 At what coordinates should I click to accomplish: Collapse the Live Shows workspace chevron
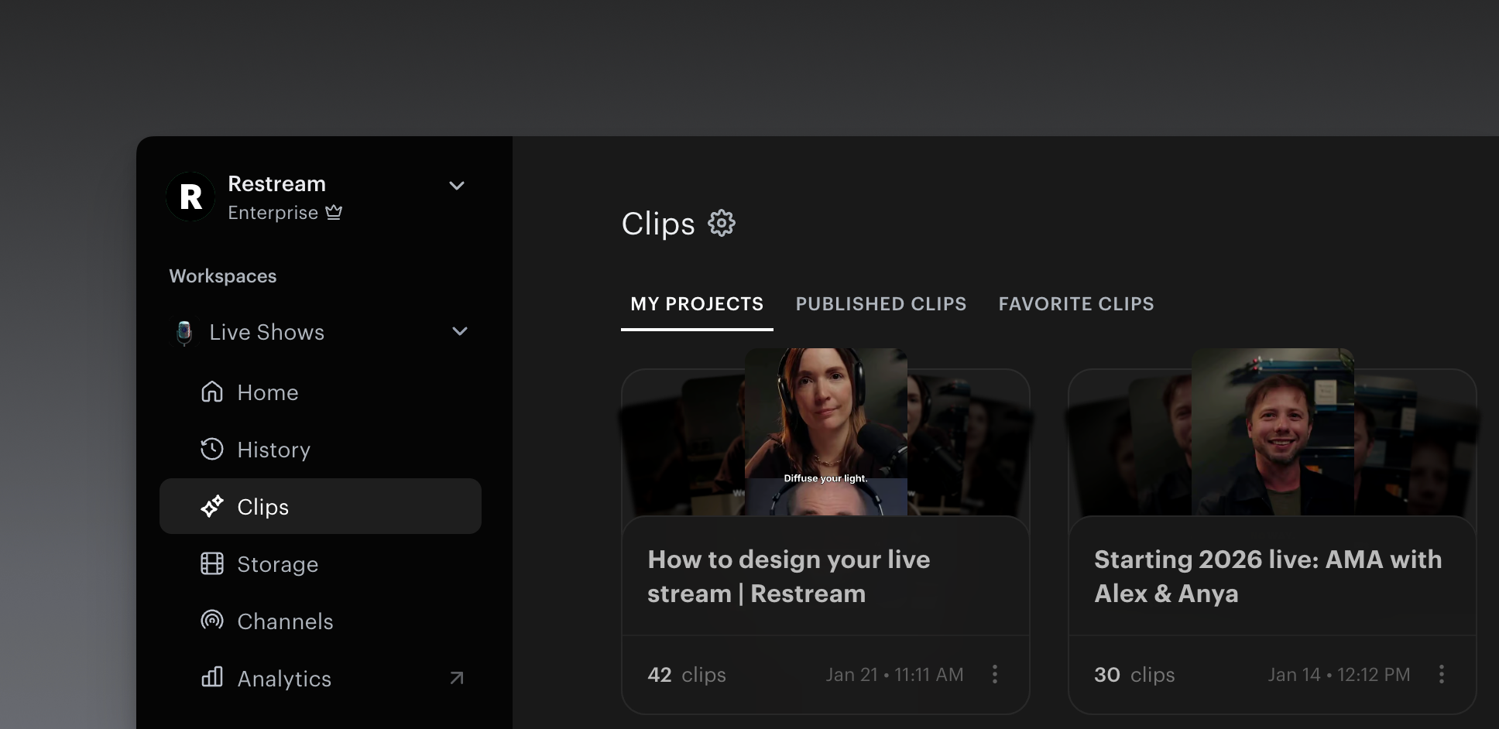point(460,331)
